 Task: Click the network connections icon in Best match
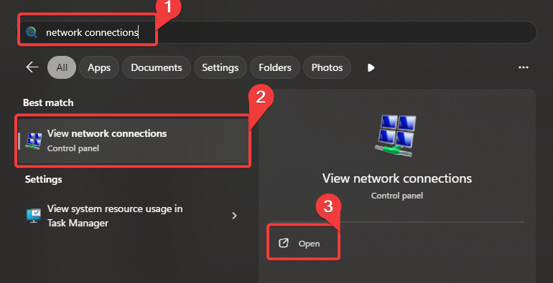pyautogui.click(x=34, y=141)
